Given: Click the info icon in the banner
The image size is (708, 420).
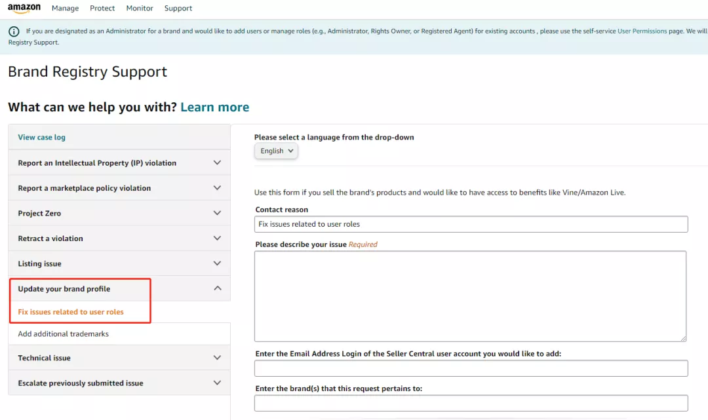Looking at the screenshot, I should (14, 31).
